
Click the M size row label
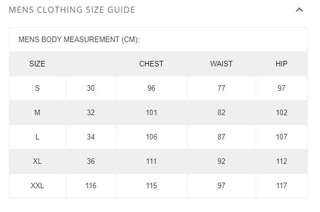point(37,112)
